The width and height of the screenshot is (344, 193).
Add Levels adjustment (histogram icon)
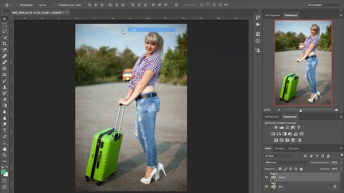pos(282,128)
